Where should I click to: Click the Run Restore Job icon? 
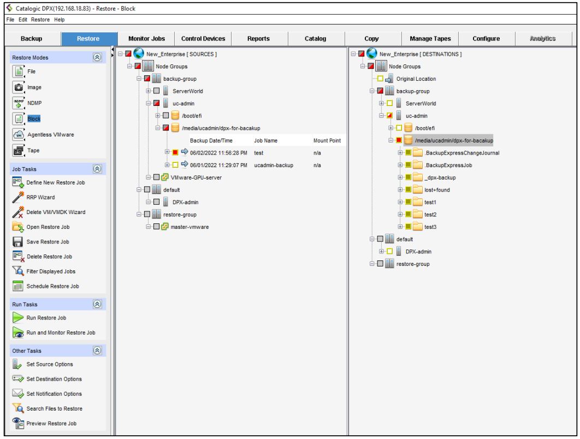tap(17, 317)
